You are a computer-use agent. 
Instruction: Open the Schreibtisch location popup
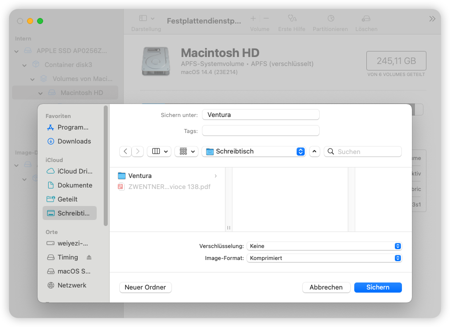point(254,151)
